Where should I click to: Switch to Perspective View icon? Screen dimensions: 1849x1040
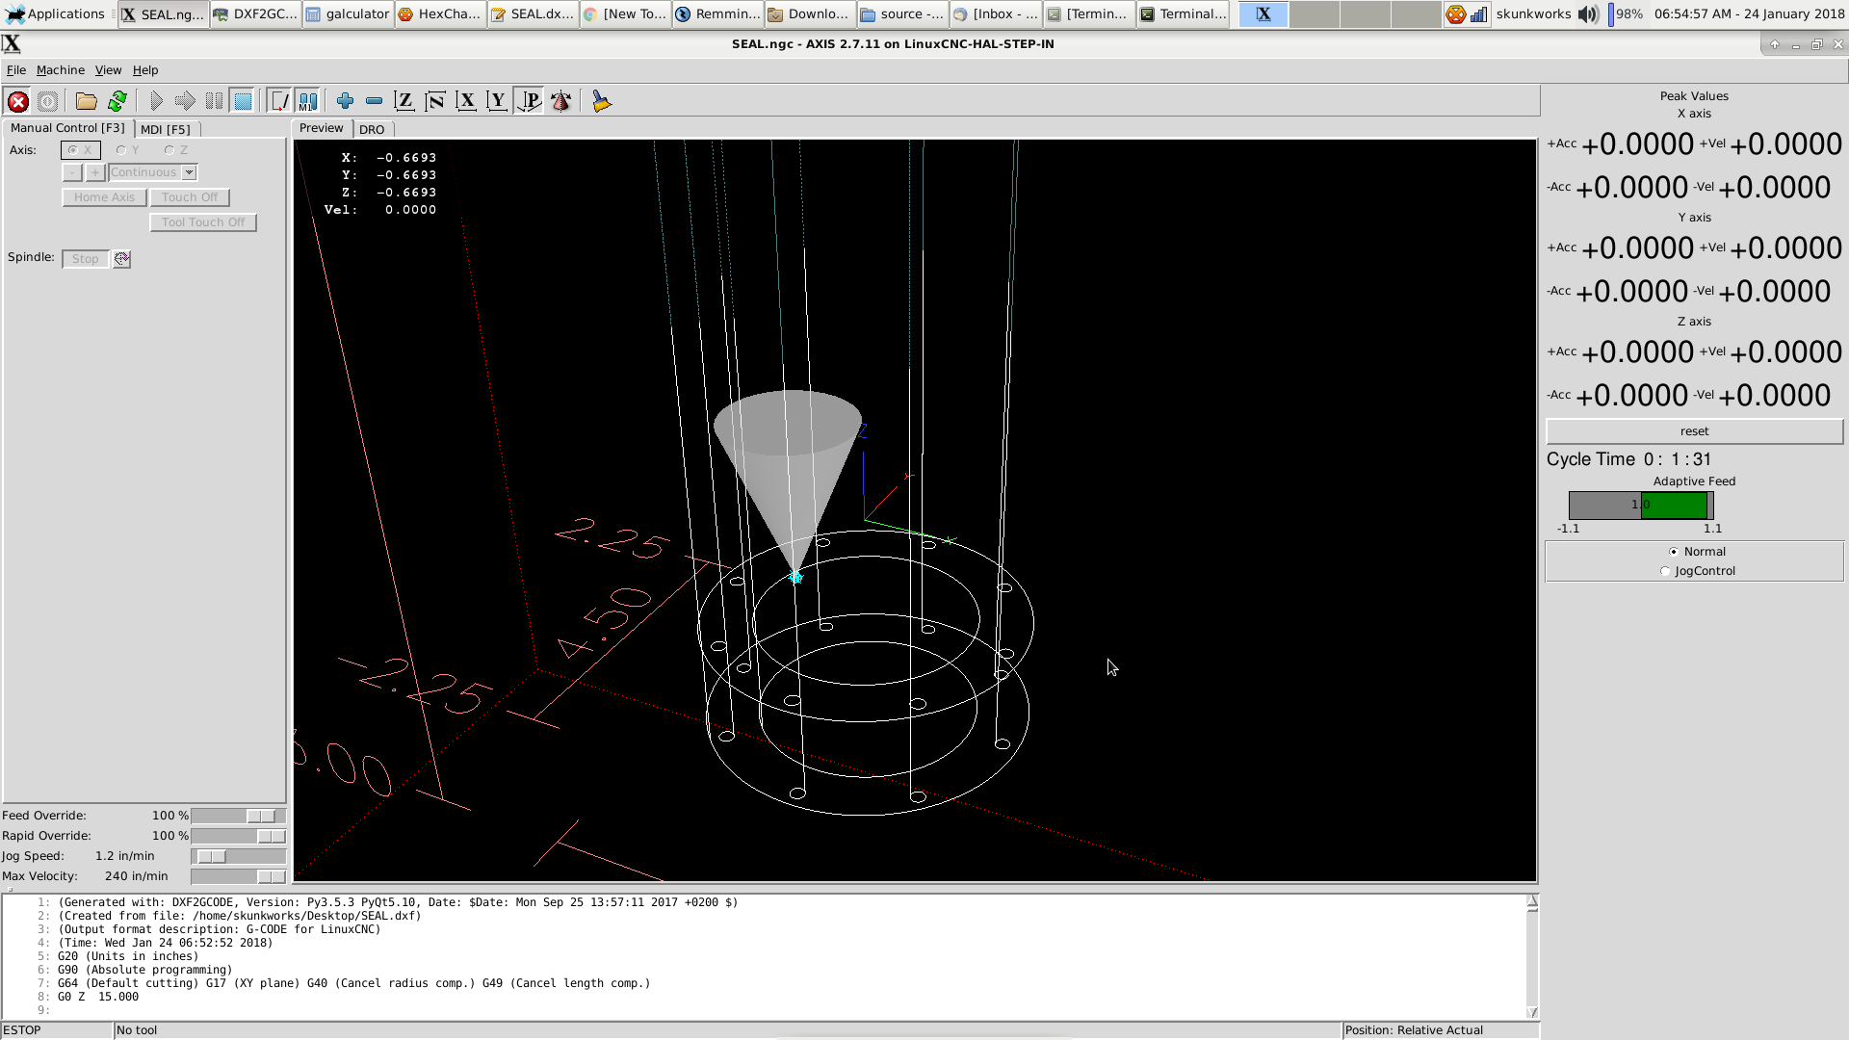click(x=529, y=101)
